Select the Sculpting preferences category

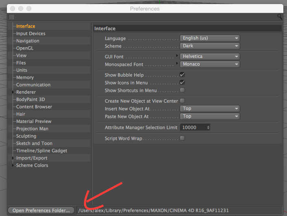[x=26, y=136]
